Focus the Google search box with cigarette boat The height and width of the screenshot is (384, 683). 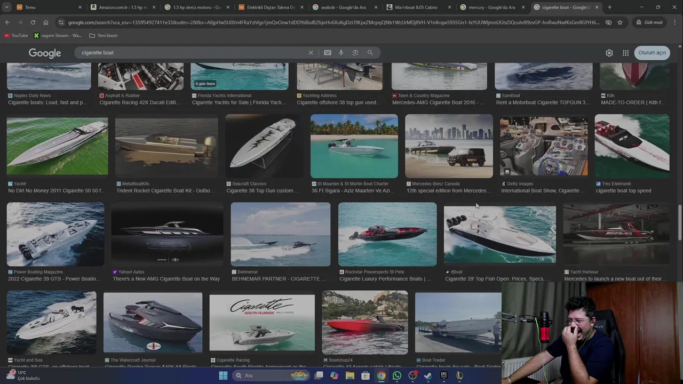(192, 53)
